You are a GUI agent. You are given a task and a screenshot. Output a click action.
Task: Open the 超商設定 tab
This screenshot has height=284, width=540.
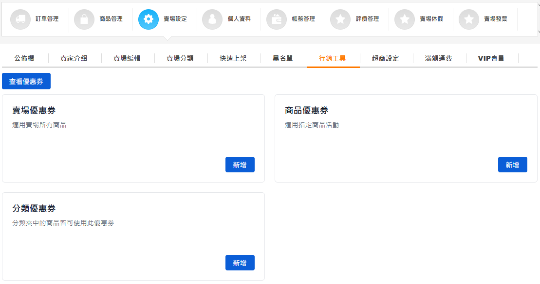(386, 58)
